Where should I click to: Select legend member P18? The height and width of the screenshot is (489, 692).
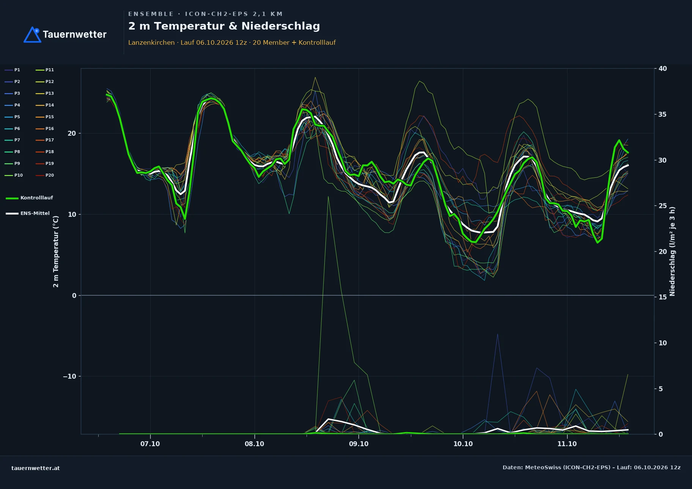(x=45, y=152)
